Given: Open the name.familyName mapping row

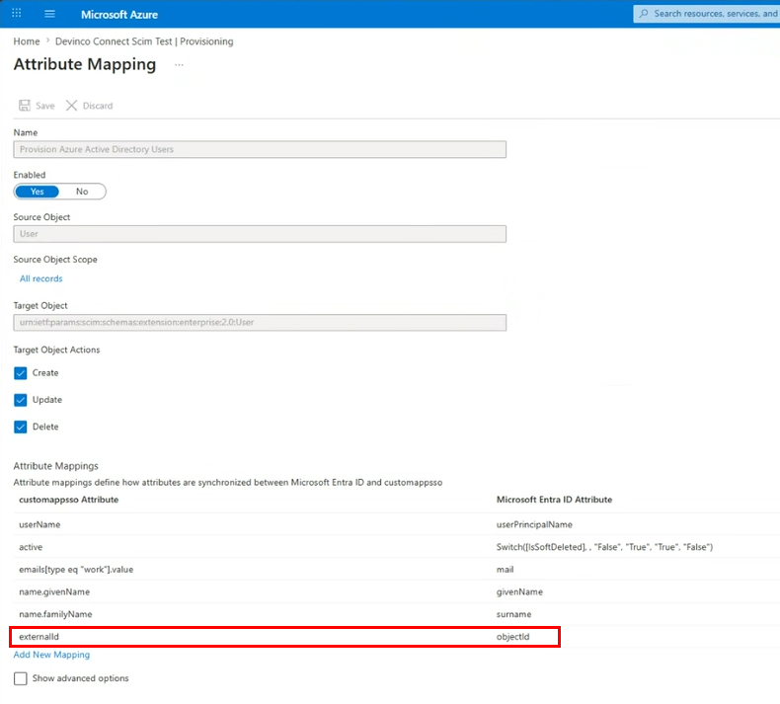Looking at the screenshot, I should point(55,614).
